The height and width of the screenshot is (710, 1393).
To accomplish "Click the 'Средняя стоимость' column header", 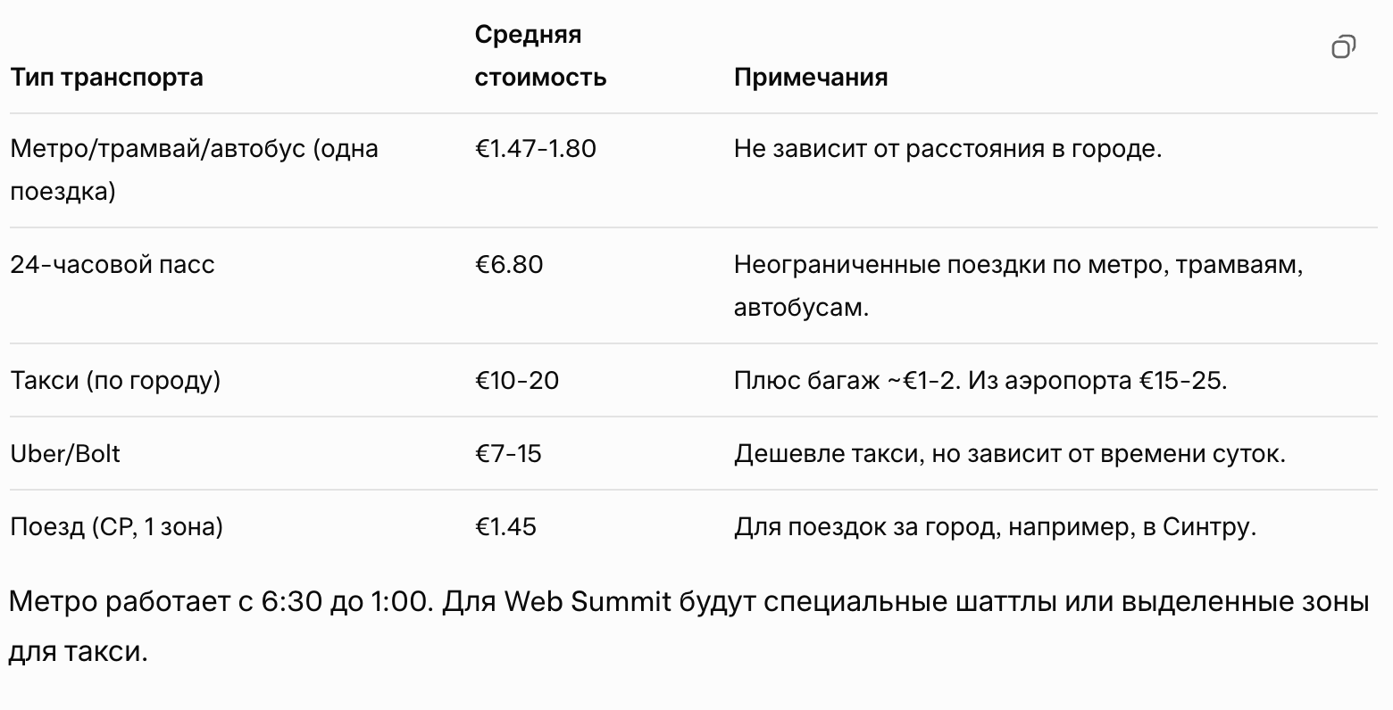I will point(540,56).
